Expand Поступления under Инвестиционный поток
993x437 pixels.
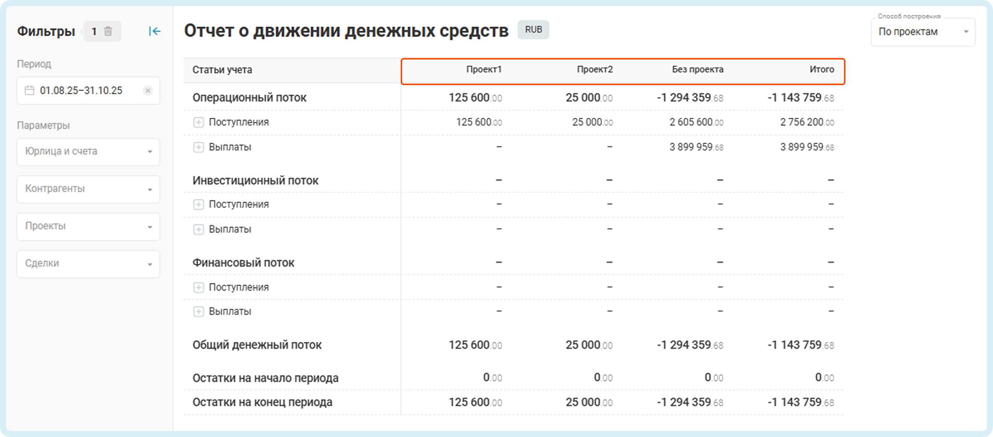point(198,205)
